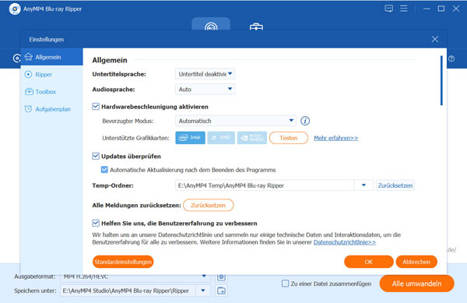Open the feedback chat icon in title bar
467x303 pixels.
tap(388, 9)
